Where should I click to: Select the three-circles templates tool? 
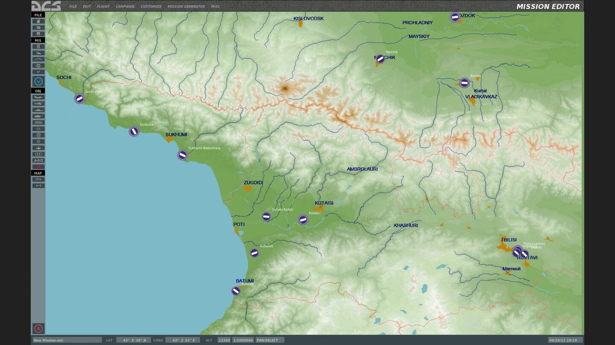(38, 154)
